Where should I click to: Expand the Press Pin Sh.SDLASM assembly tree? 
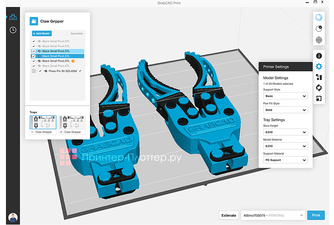[x=34, y=71]
